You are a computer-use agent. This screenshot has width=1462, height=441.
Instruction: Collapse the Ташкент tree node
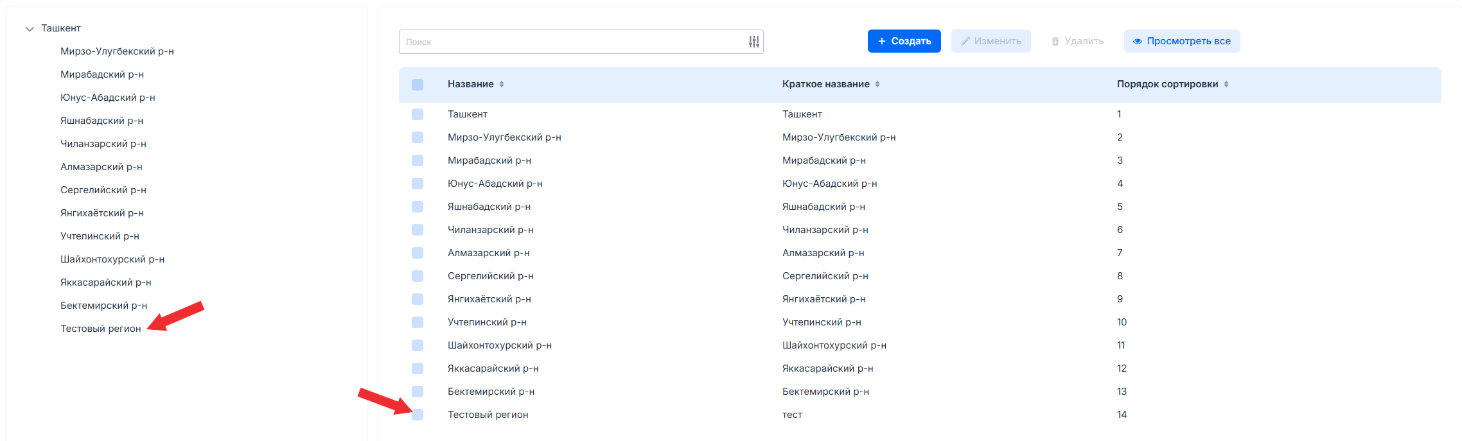pyautogui.click(x=30, y=29)
